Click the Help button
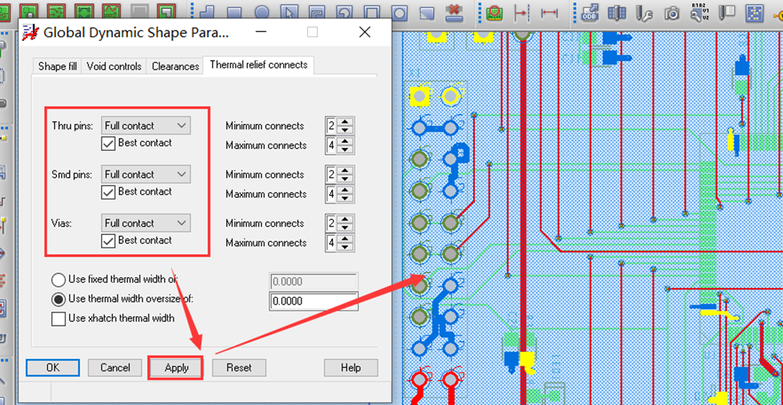This screenshot has height=405, width=783. 351,368
